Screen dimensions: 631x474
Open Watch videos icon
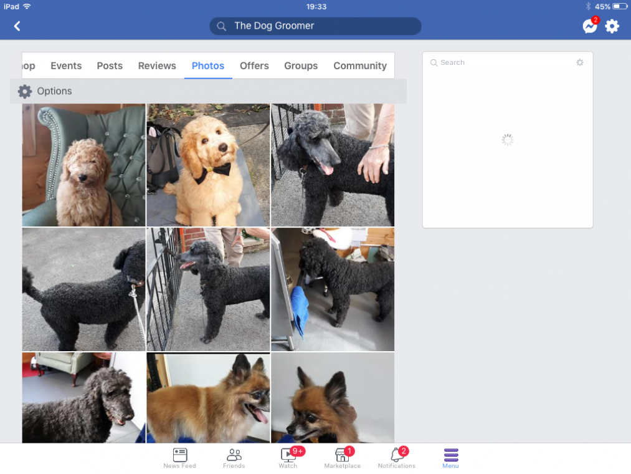[288, 458]
